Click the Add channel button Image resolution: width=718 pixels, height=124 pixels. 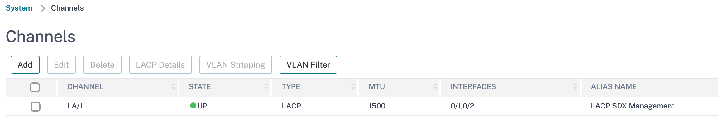pyautogui.click(x=25, y=65)
